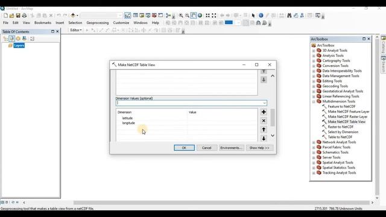Open the Bookmarks menu
Viewport: 386px width, 217px height.
pos(43,23)
